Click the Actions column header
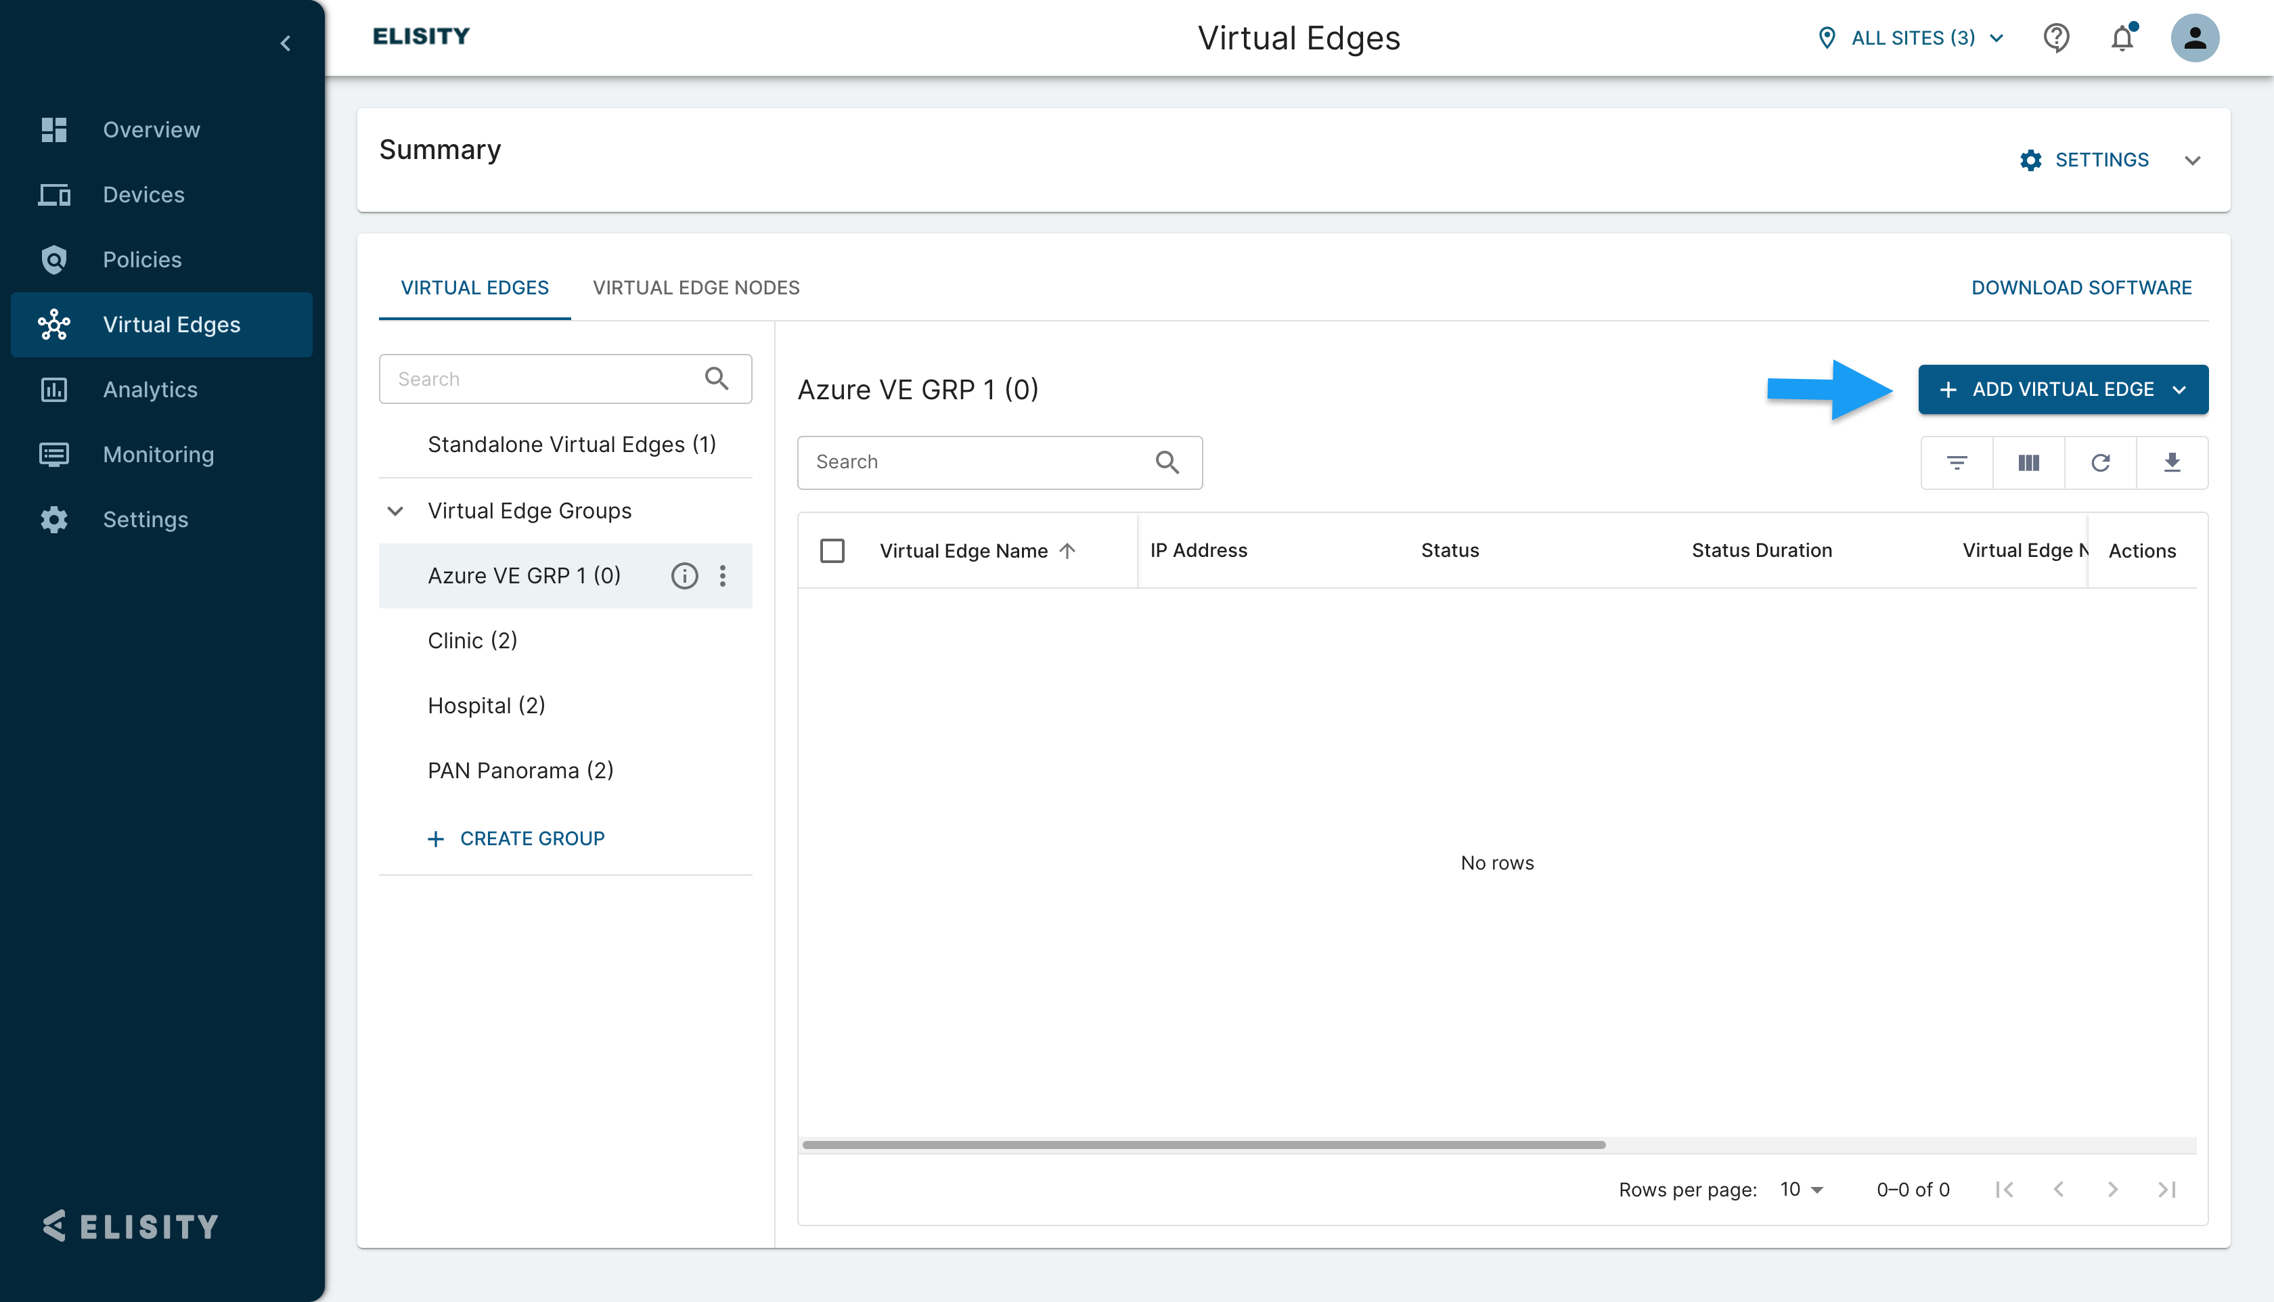Image resolution: width=2274 pixels, height=1302 pixels. (x=2141, y=551)
